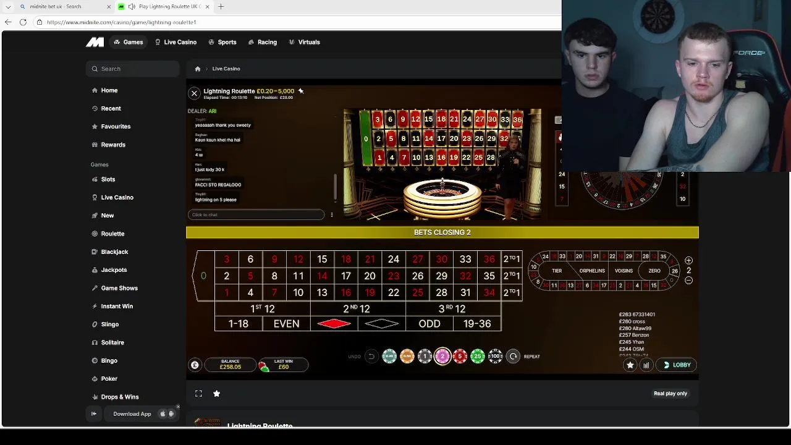Bet on EVEN
The image size is (791, 445).
click(286, 323)
